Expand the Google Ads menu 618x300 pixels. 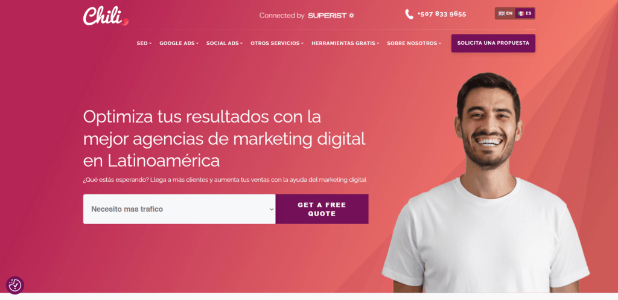point(179,43)
